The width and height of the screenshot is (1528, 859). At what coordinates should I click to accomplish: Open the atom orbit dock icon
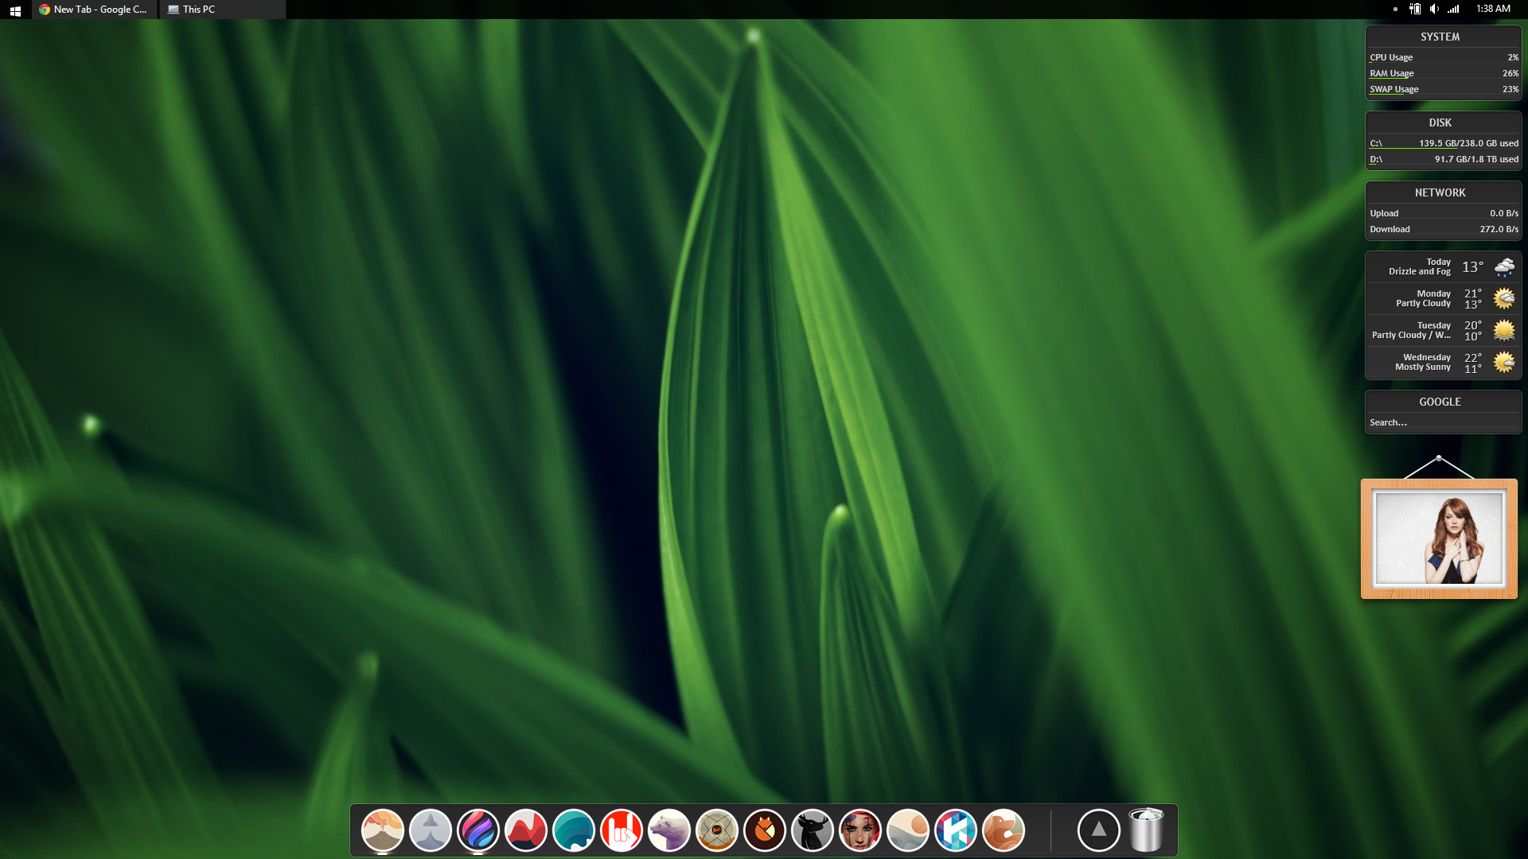[x=716, y=830]
